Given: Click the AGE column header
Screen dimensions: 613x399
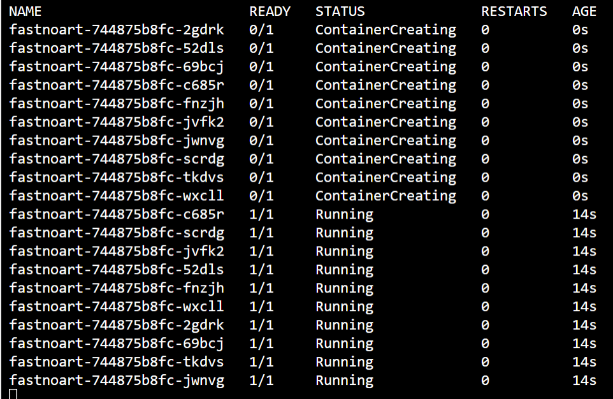Looking at the screenshot, I should [584, 11].
